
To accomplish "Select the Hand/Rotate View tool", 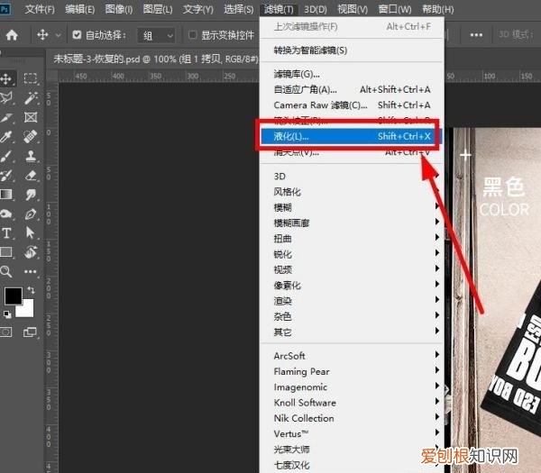I will (x=31, y=252).
